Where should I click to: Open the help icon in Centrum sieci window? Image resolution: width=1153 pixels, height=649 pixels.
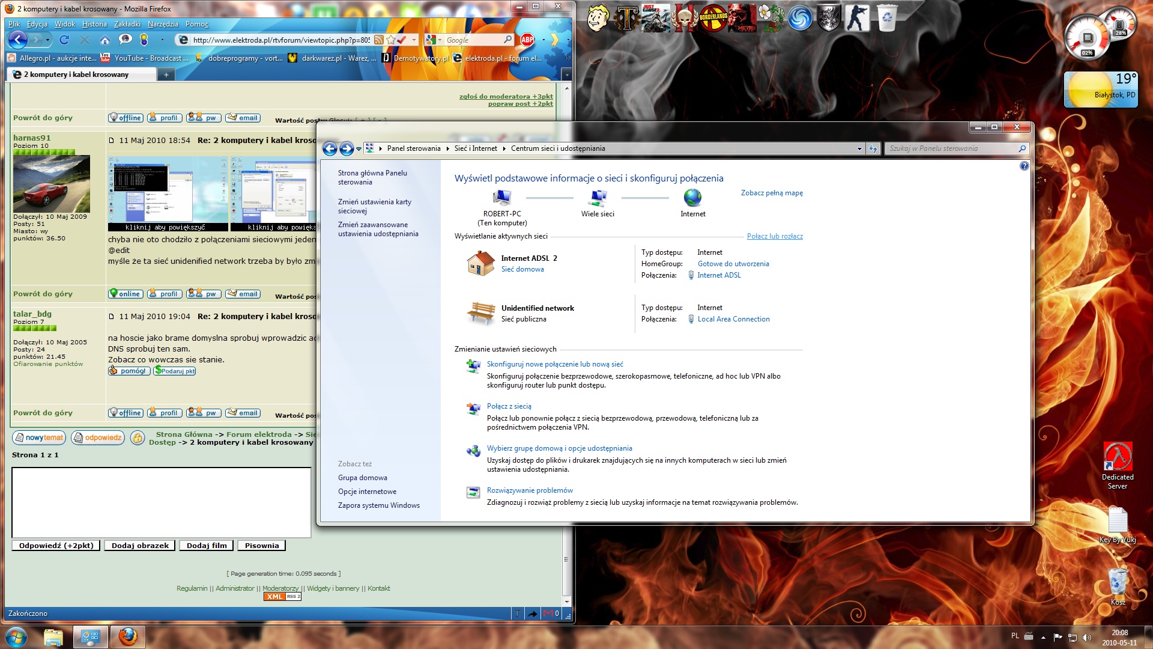[1024, 166]
